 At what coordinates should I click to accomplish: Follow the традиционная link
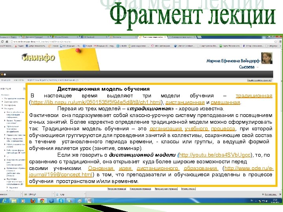pyautogui.click(x=254, y=95)
